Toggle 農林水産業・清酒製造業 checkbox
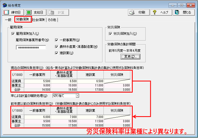This screenshot has height=139, width=198. pyautogui.click(x=57, y=47)
